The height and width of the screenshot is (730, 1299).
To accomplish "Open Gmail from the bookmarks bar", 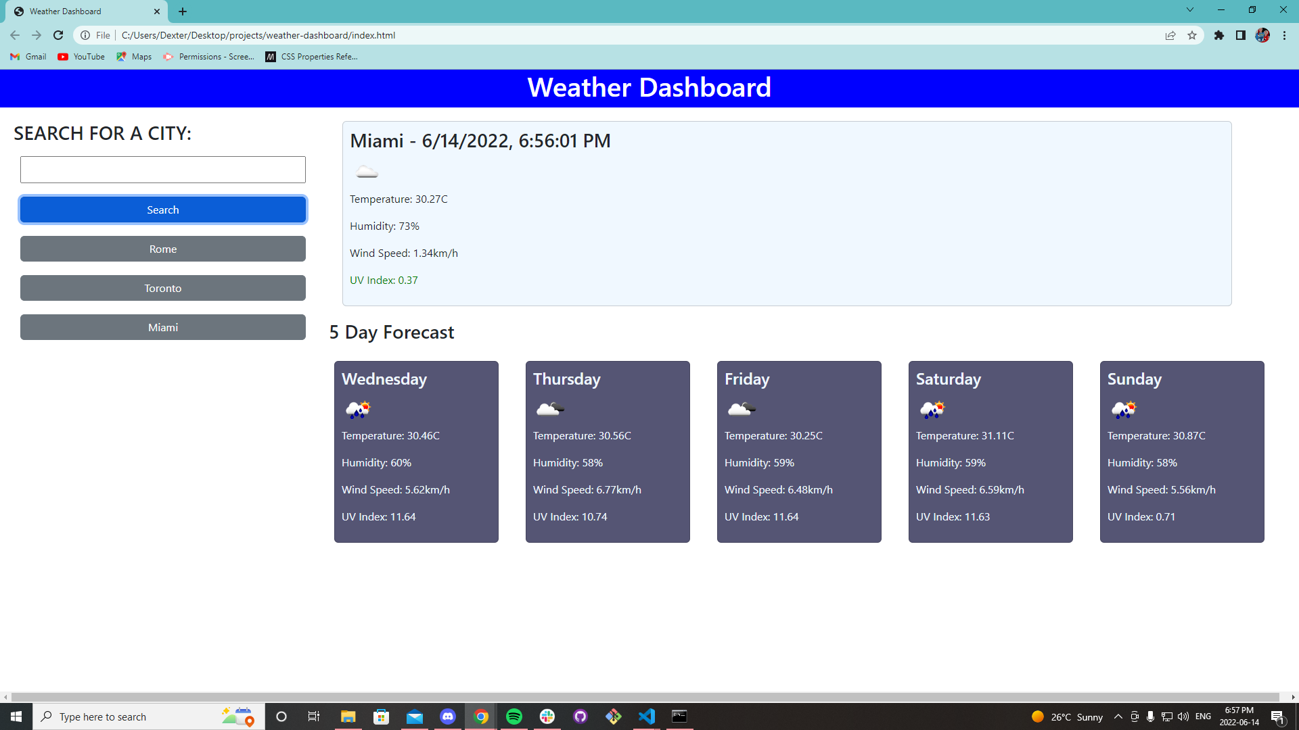I will (27, 57).
